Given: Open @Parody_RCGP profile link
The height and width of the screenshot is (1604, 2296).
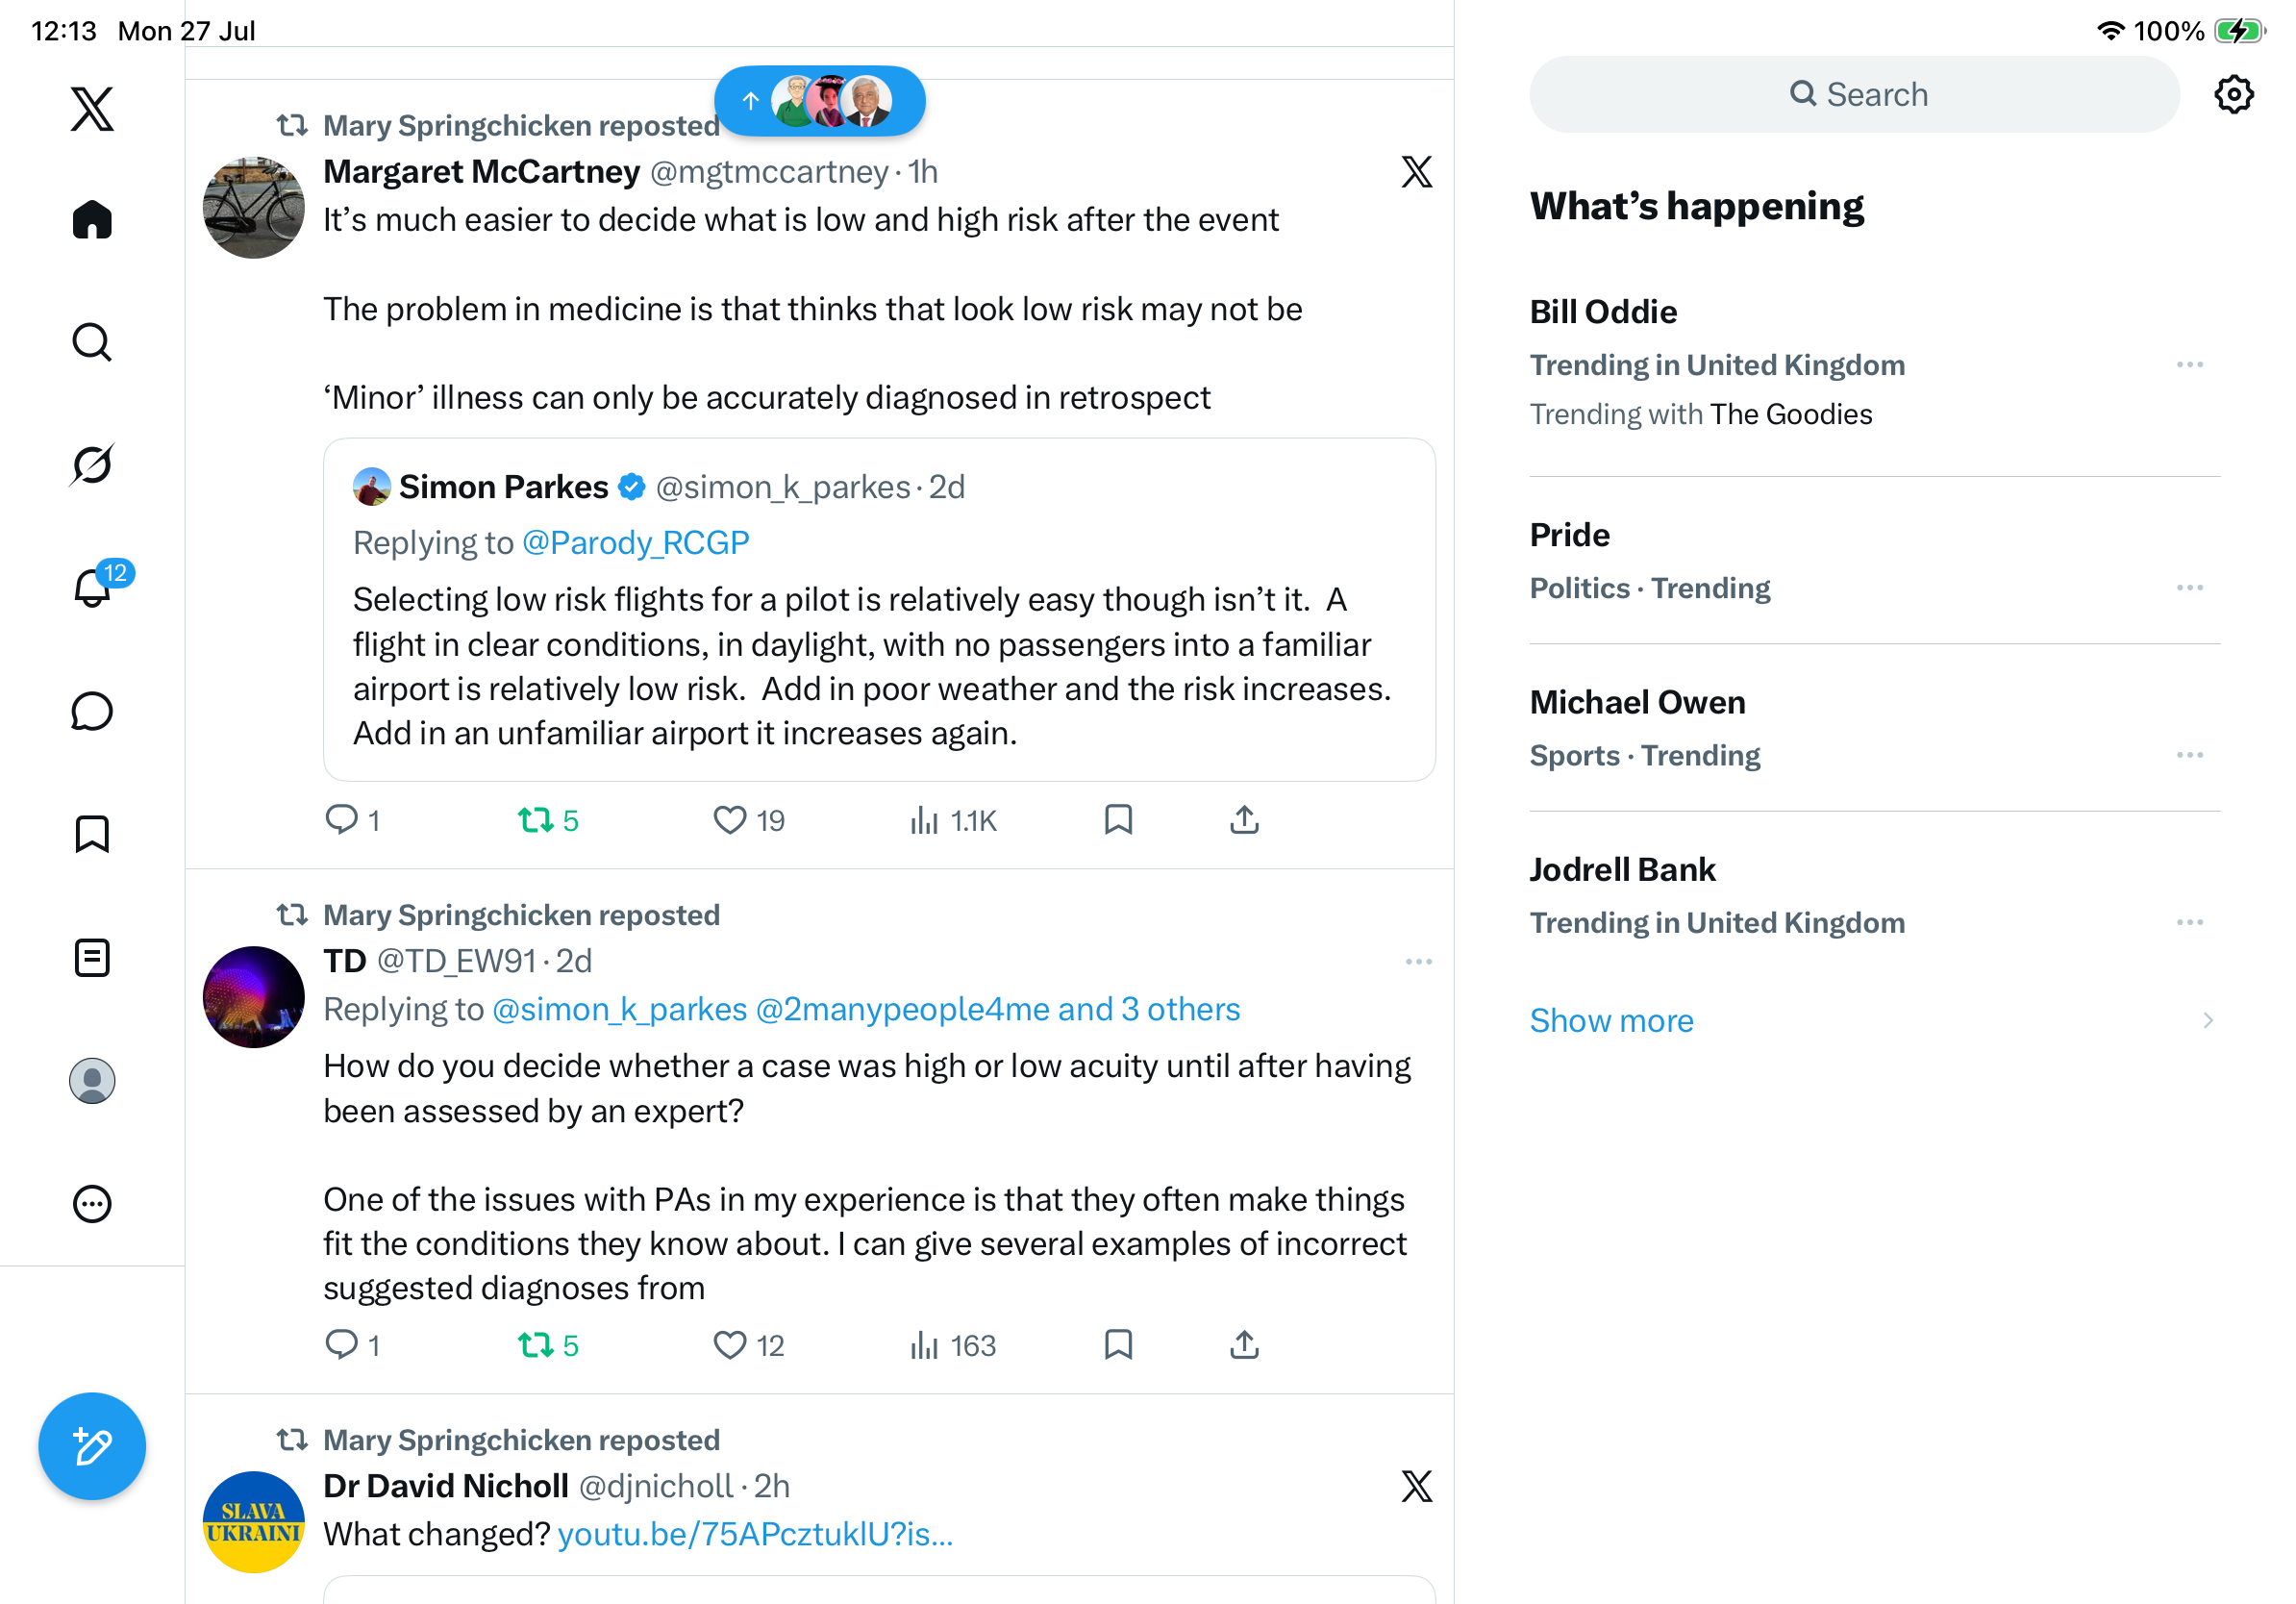Looking at the screenshot, I should point(635,542).
